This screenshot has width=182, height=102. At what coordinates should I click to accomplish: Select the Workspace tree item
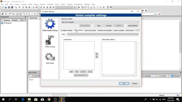click(x=8, y=23)
